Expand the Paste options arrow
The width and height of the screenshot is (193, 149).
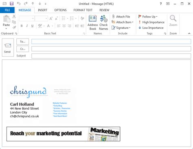coord(6,28)
